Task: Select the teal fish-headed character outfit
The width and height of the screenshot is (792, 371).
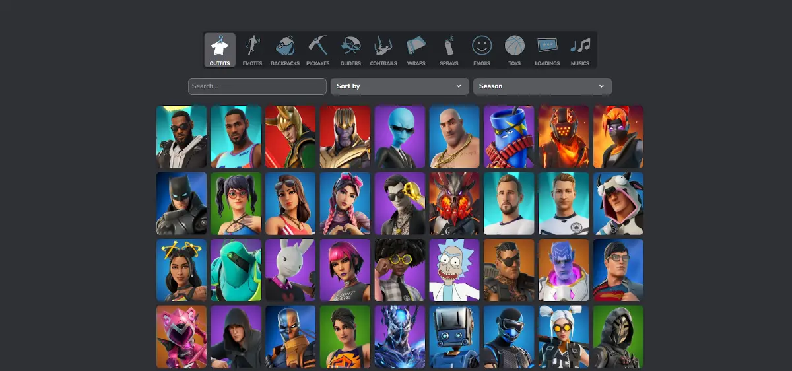Action: 236,270
